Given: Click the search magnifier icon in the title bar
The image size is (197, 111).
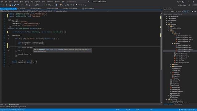Looking at the screenshot, I should click(88, 2).
